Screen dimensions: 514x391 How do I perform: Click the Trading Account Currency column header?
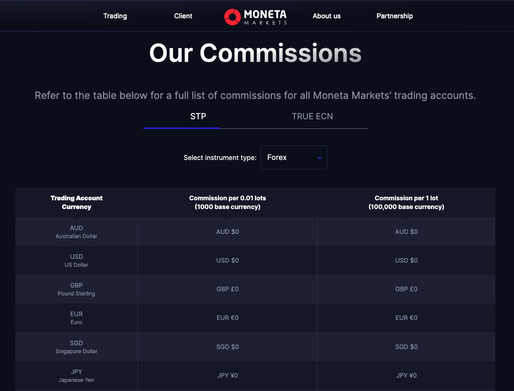(x=76, y=202)
